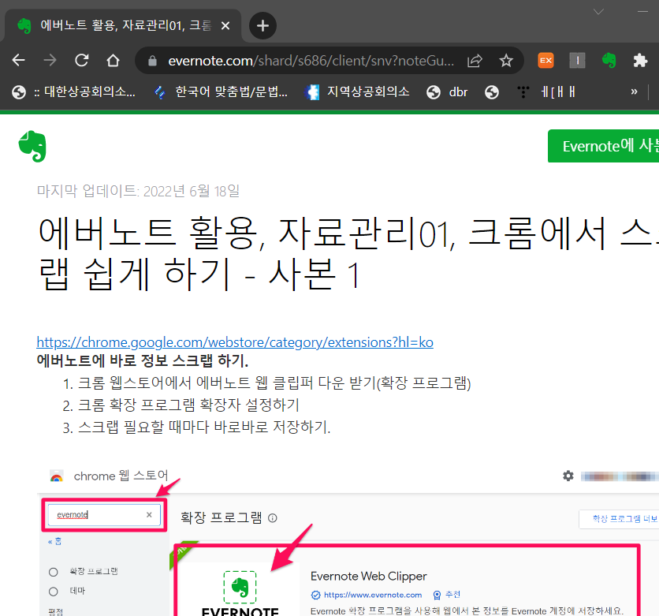659x616 pixels.
Task: Open the unlabeled globe bookmark after dbr
Action: click(x=492, y=91)
